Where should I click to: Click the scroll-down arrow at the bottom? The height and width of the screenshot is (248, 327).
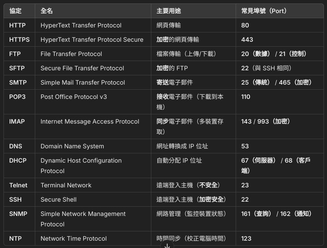pos(167,245)
